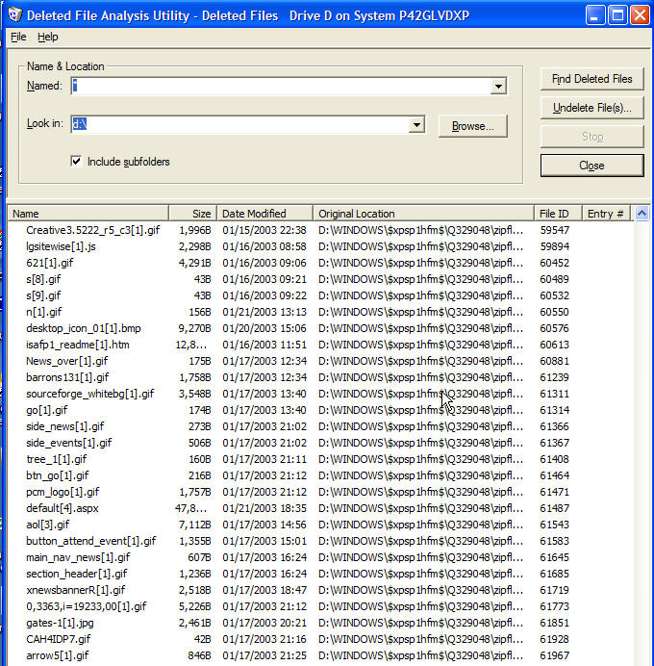Select file s[8].gif
654x666 pixels.
[43, 279]
